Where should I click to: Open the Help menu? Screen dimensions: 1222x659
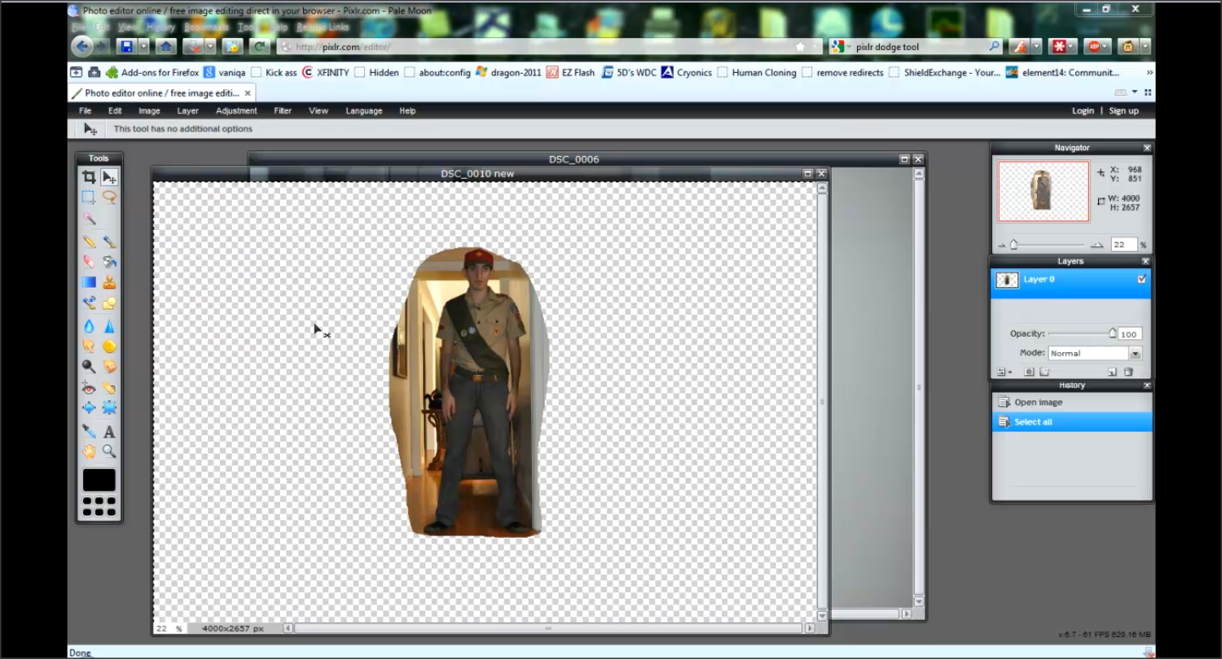[407, 111]
